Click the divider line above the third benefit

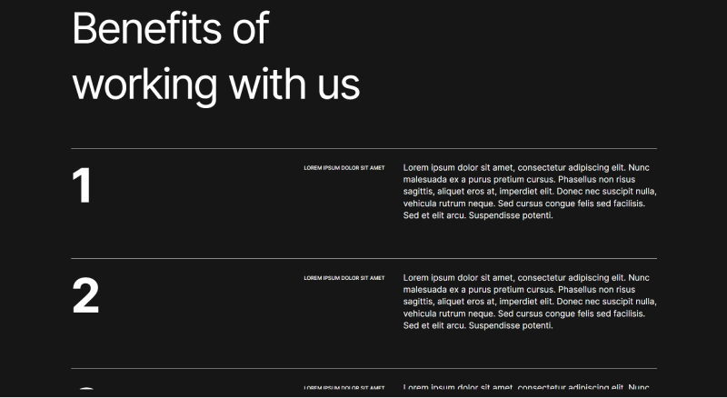[x=363, y=368]
